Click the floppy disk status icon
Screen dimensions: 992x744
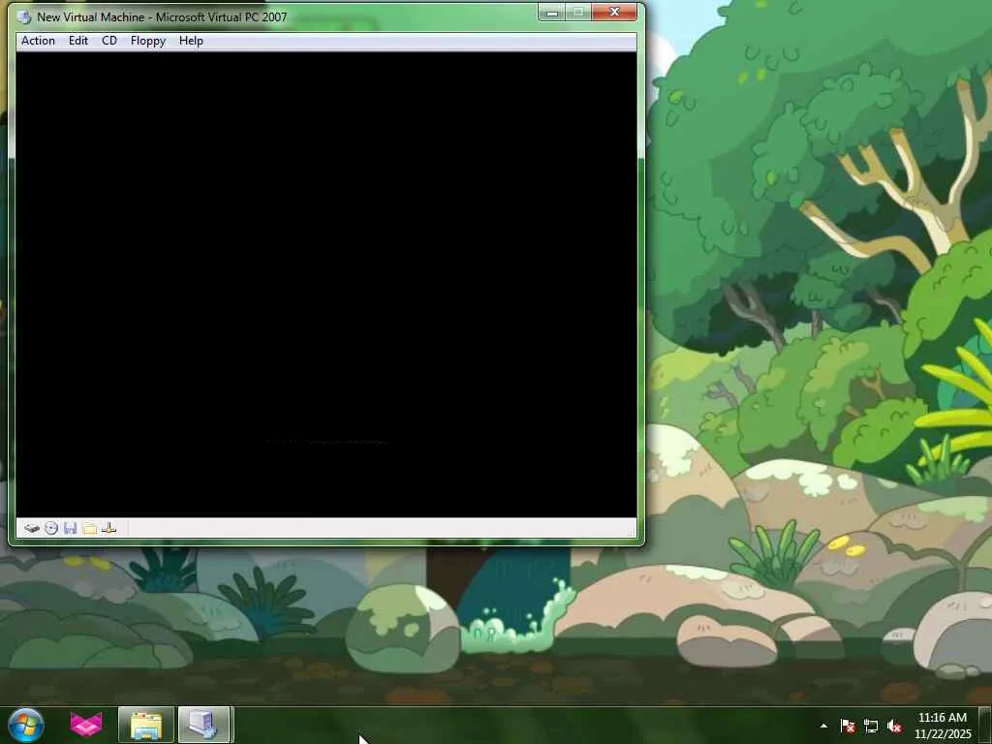tap(70, 528)
